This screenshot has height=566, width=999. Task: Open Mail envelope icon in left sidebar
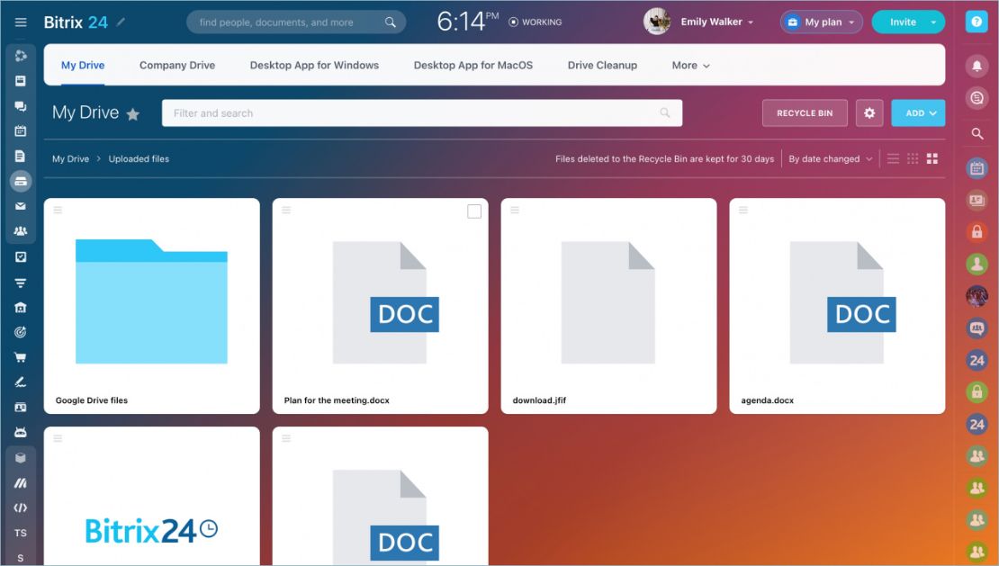21,206
